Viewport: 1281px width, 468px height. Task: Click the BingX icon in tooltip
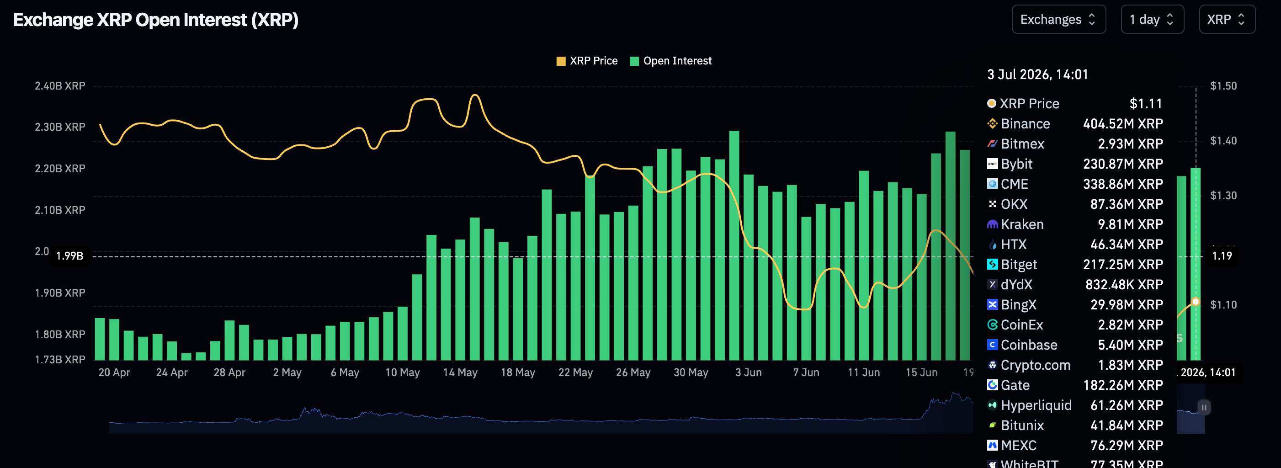click(x=992, y=304)
